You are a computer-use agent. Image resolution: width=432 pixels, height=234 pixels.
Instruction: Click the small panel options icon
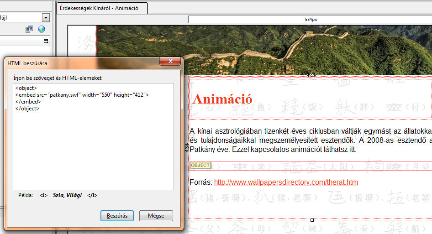(x=46, y=42)
